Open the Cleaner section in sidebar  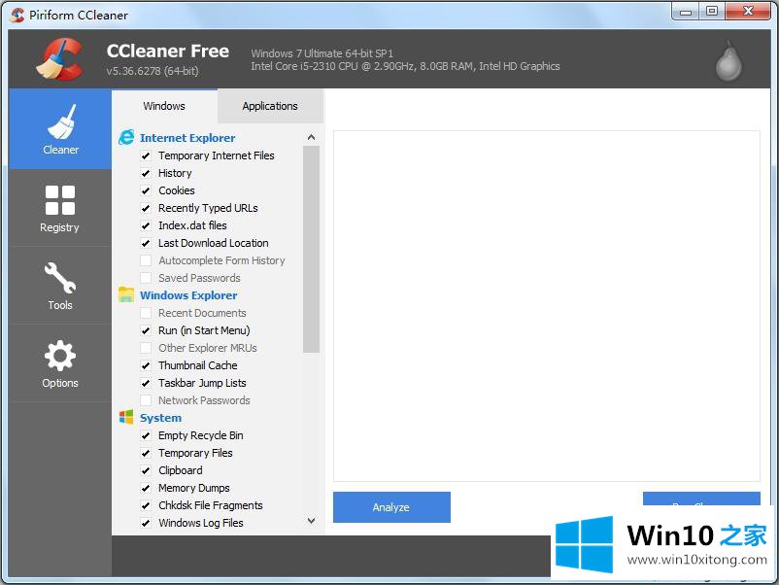click(60, 129)
